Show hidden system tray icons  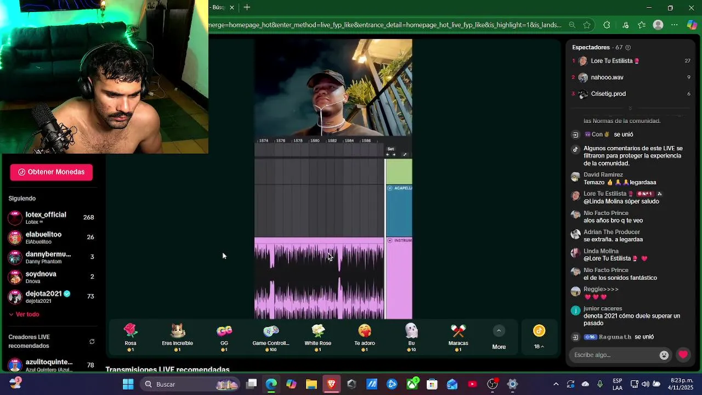point(556,384)
